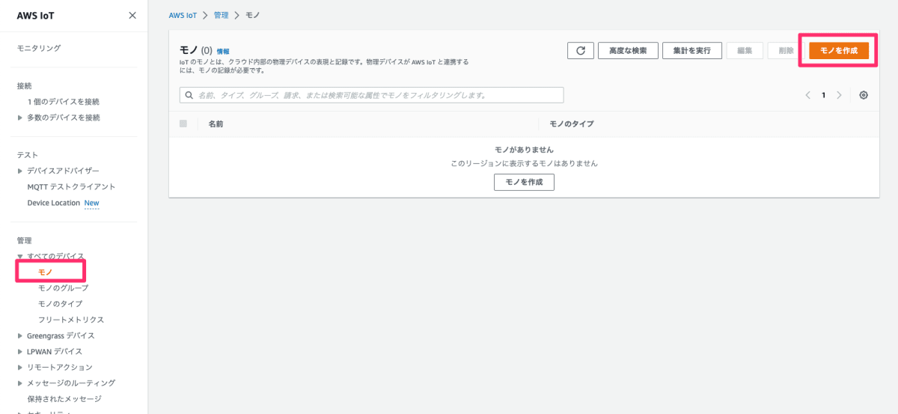Click orange モノを作成 button
Screen dimensions: 898x414
click(839, 51)
